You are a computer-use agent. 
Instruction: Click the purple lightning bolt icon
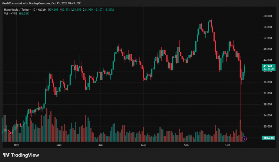coord(244,139)
